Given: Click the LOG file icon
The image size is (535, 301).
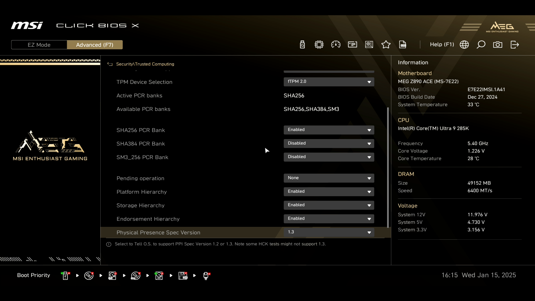Looking at the screenshot, I should [x=403, y=45].
